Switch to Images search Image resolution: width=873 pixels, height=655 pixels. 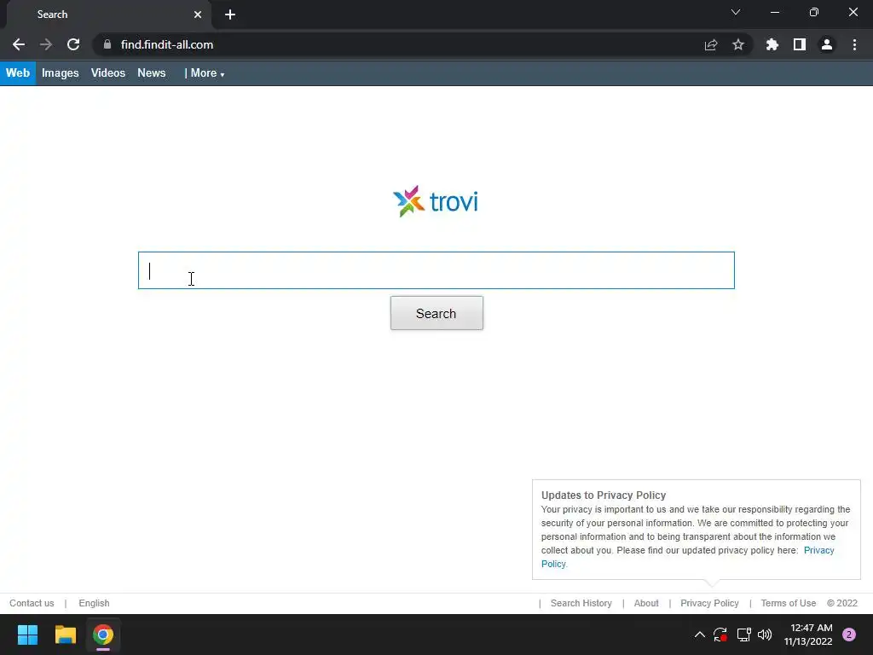point(61,73)
